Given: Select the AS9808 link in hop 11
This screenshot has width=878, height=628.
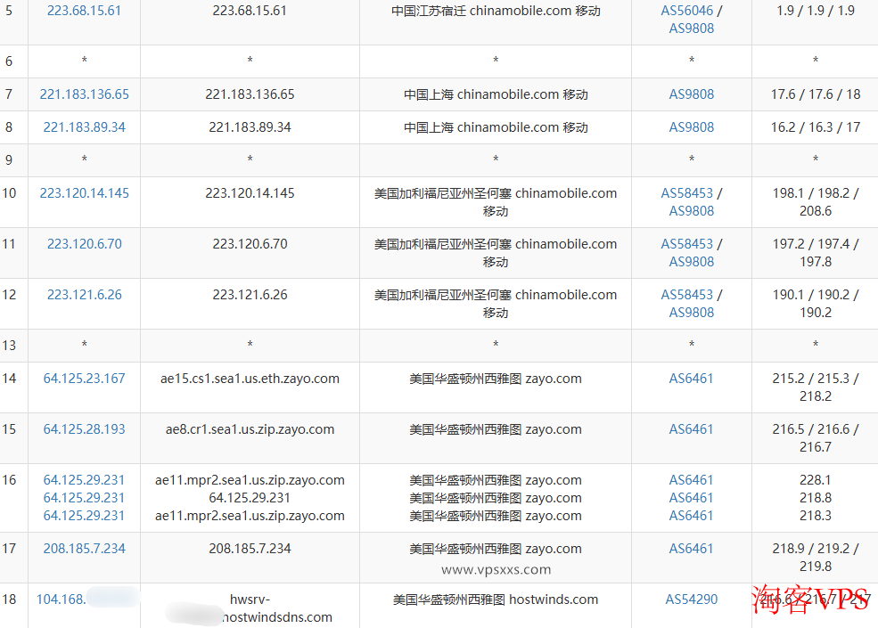Looking at the screenshot, I should 692,262.
